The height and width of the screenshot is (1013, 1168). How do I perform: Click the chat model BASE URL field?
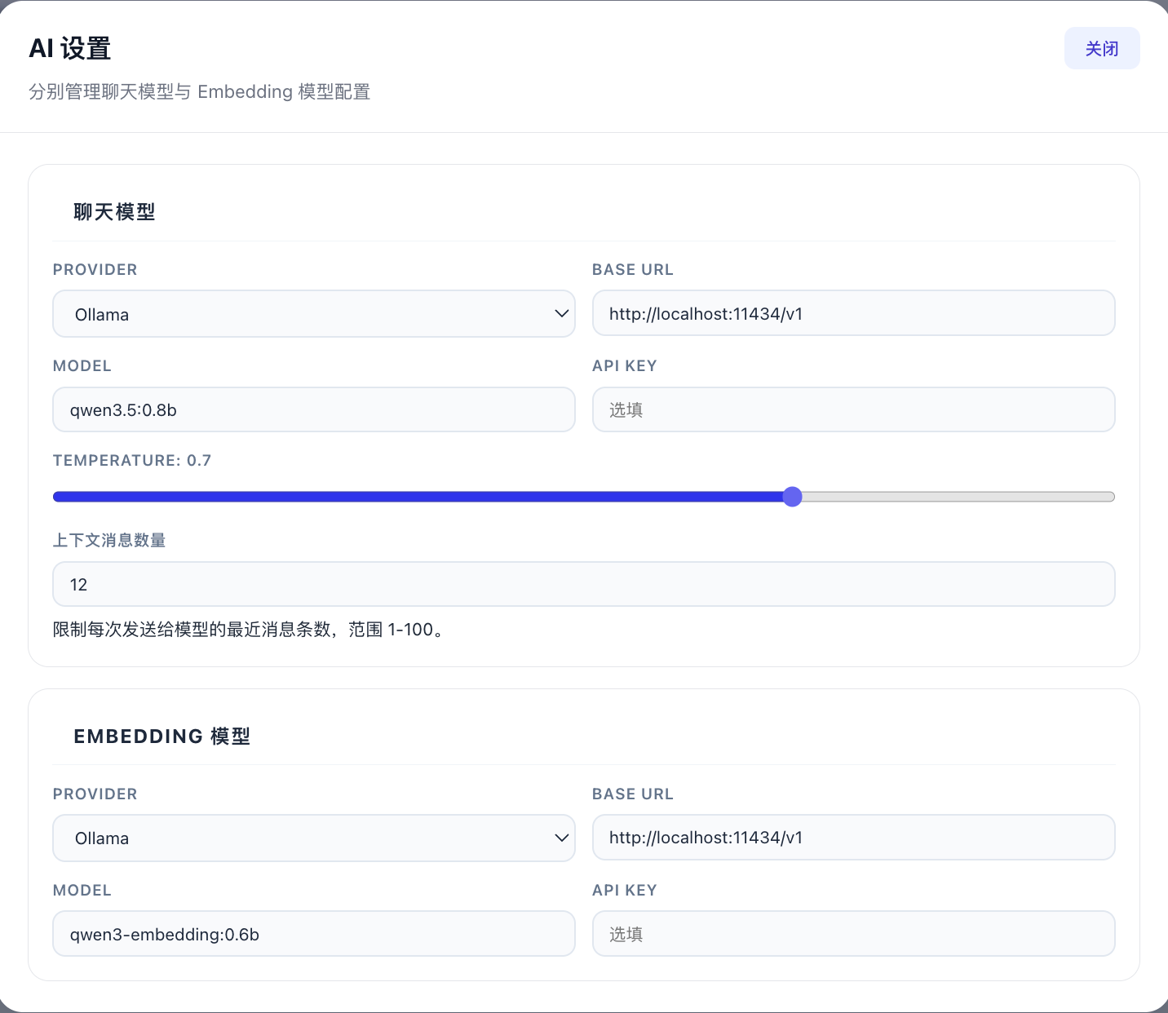[x=853, y=313]
